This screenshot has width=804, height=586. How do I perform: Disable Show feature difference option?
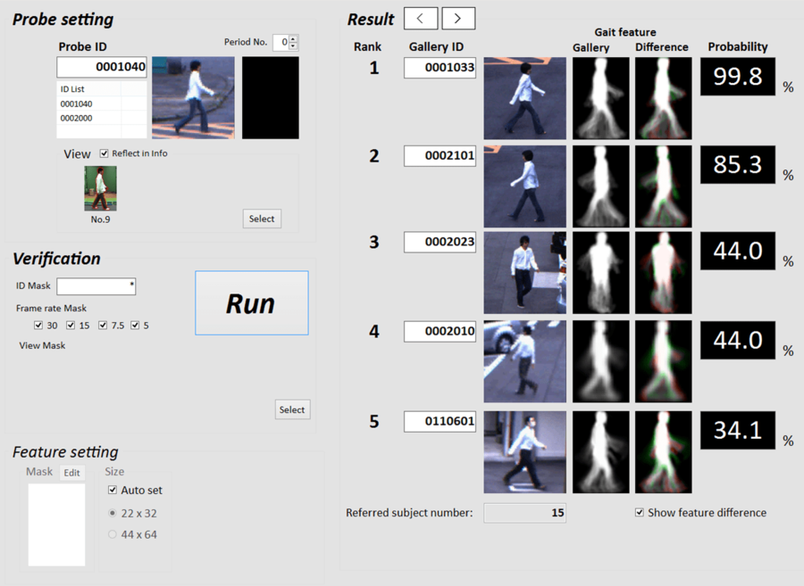tap(640, 513)
